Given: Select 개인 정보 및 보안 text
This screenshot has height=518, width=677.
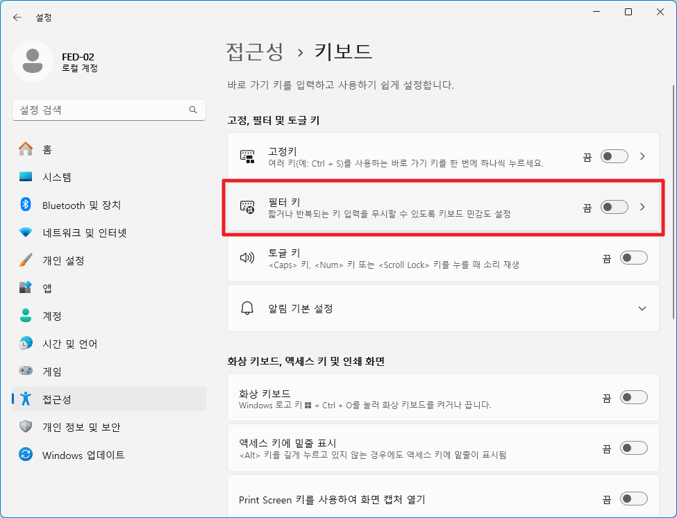Looking at the screenshot, I should (x=81, y=427).
